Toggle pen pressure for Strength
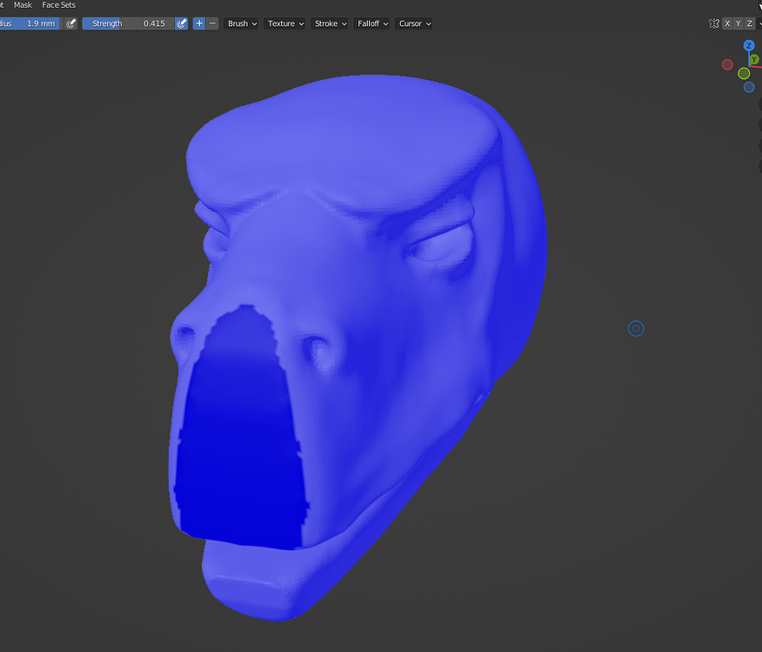The image size is (762, 652). click(181, 23)
